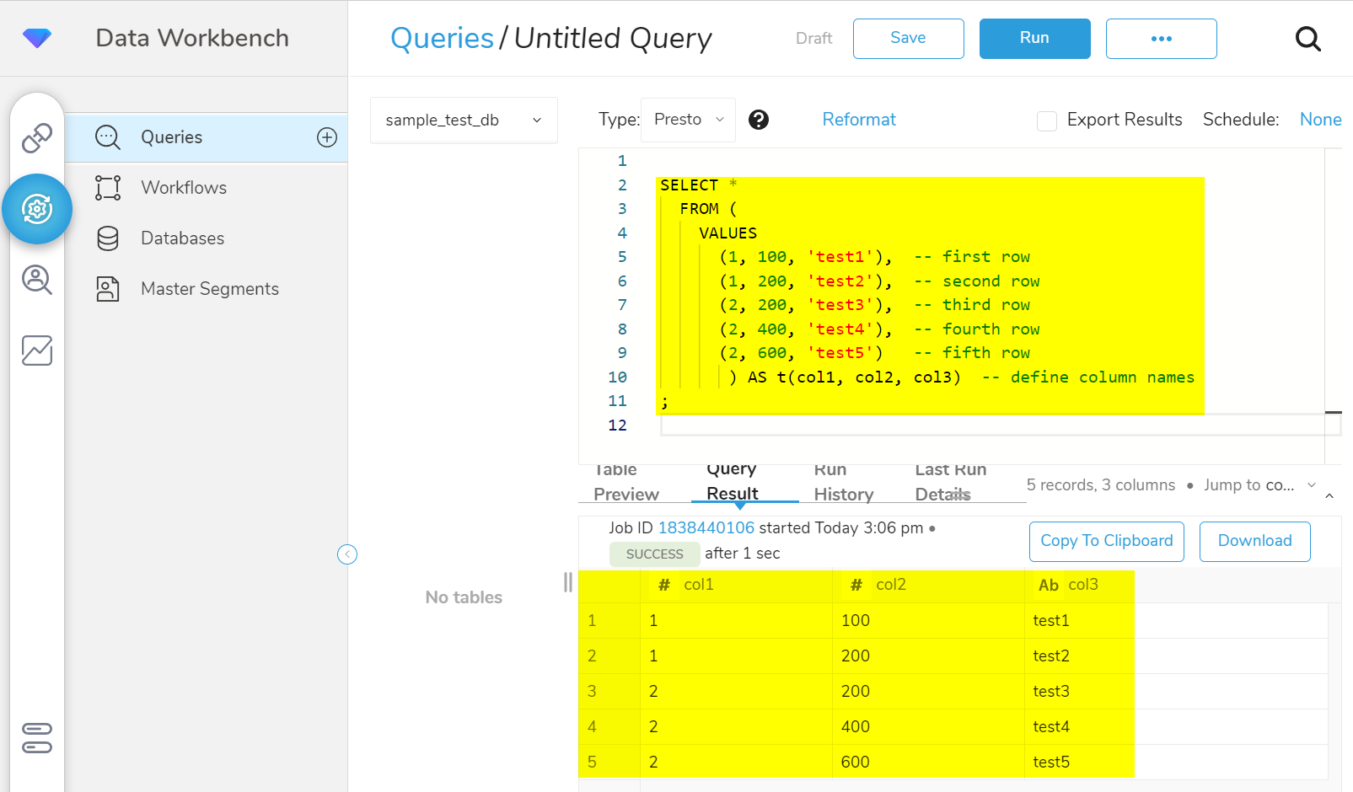Enable the Export Results checkbox

pyautogui.click(x=1047, y=120)
